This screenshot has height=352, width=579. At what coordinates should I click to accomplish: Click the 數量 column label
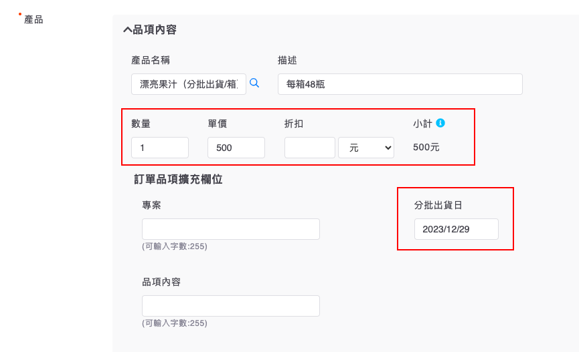(x=141, y=124)
